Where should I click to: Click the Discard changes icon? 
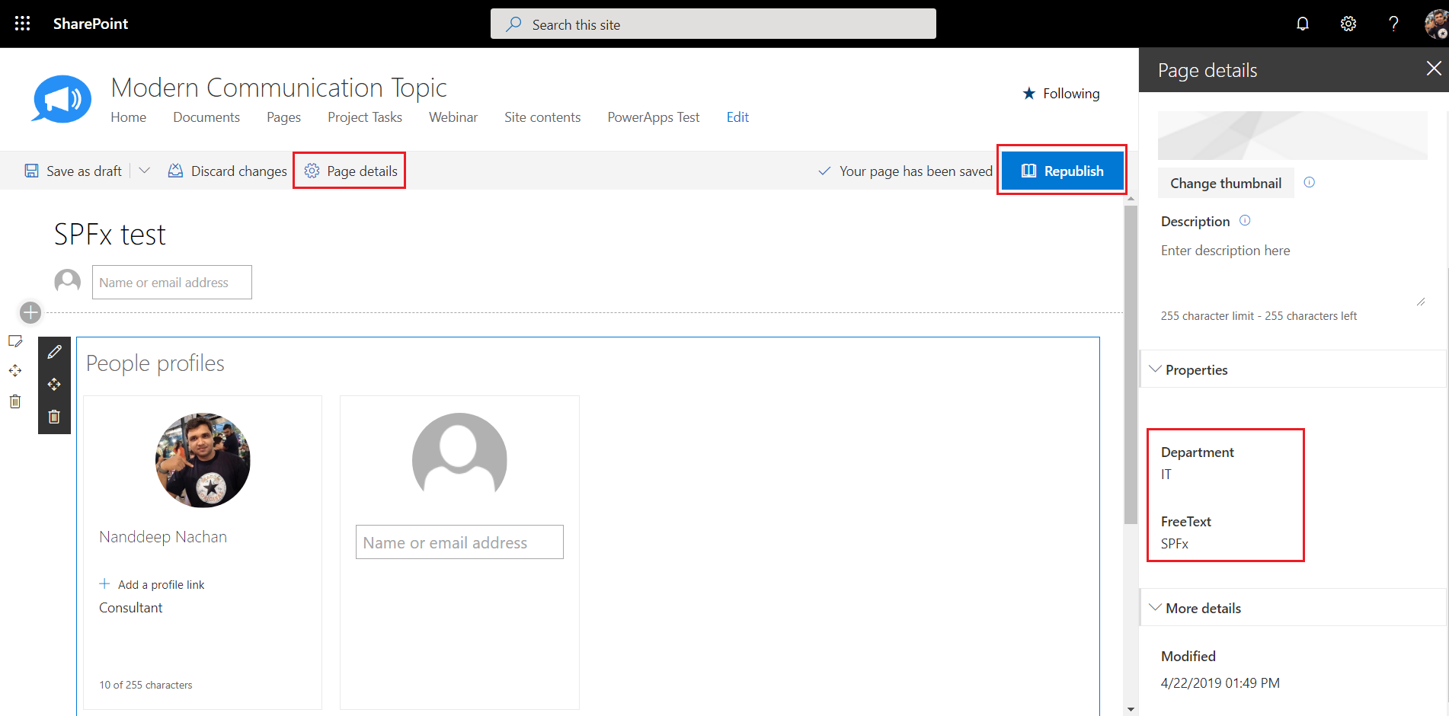pos(175,171)
